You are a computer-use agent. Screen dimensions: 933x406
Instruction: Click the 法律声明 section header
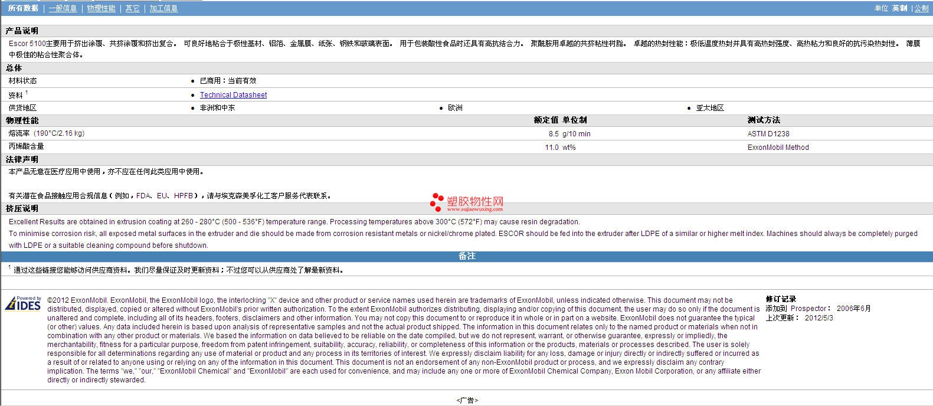coord(22,159)
